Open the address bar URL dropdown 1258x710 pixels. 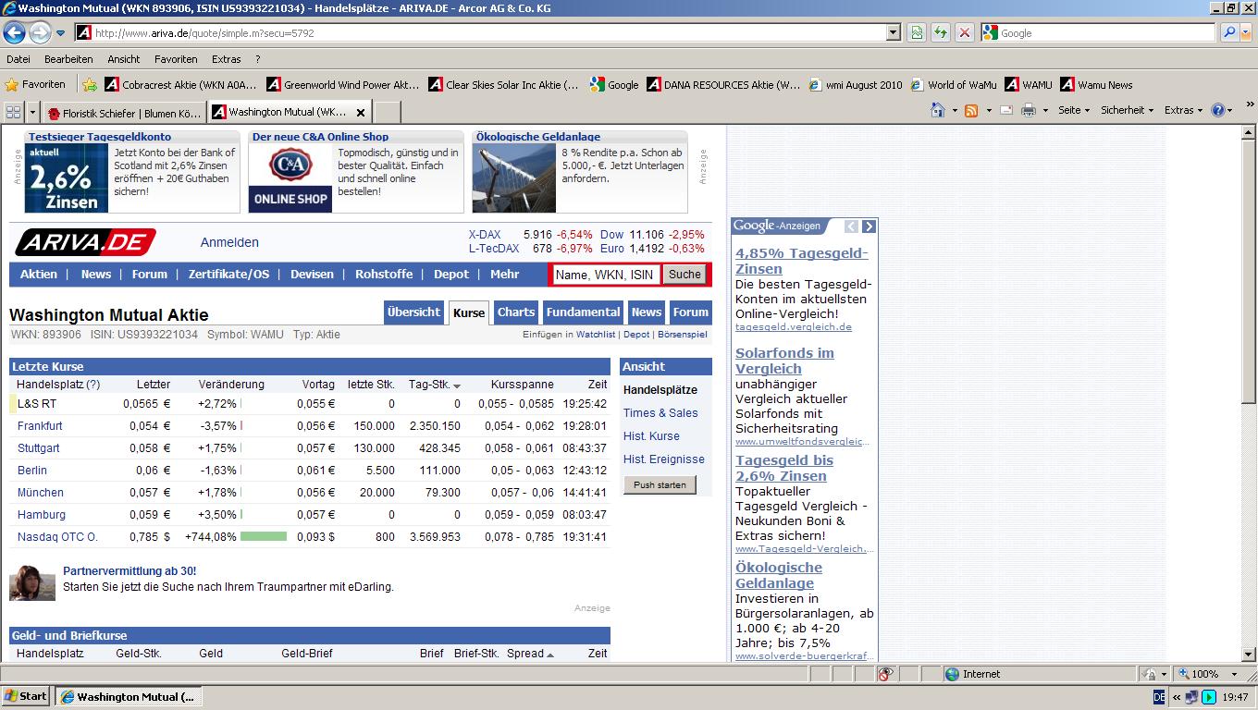(893, 33)
